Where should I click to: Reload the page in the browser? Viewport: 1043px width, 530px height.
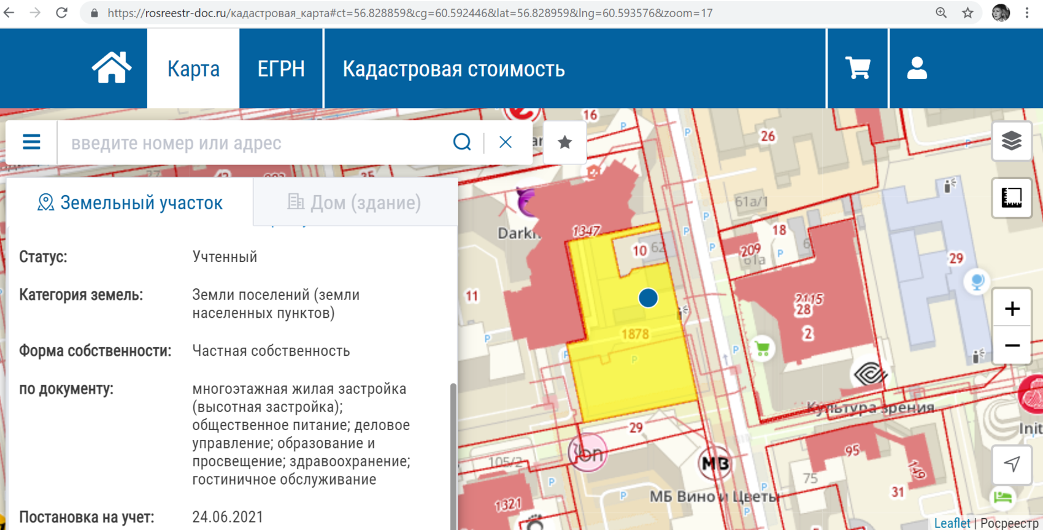pyautogui.click(x=61, y=13)
